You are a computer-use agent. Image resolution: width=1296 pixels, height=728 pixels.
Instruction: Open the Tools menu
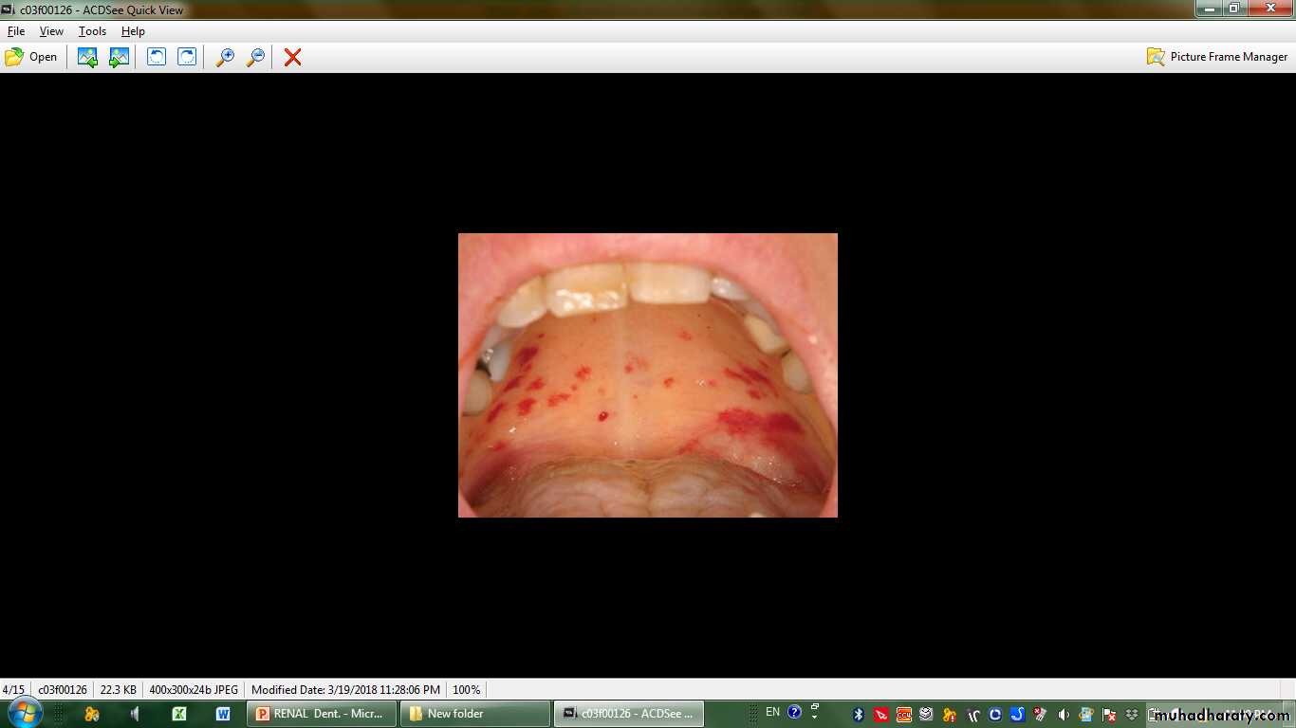click(x=92, y=31)
